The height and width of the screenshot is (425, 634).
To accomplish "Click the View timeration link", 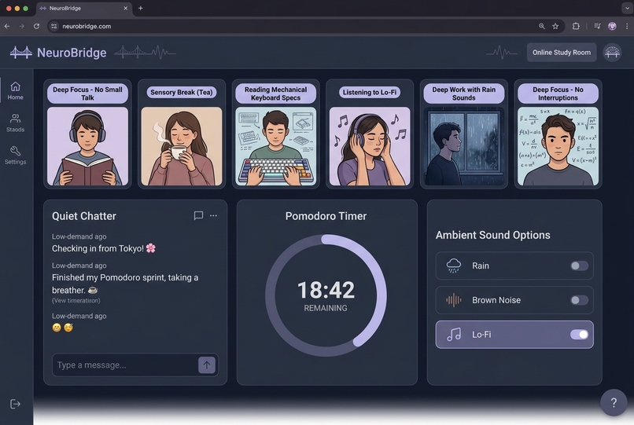I will (x=76, y=301).
